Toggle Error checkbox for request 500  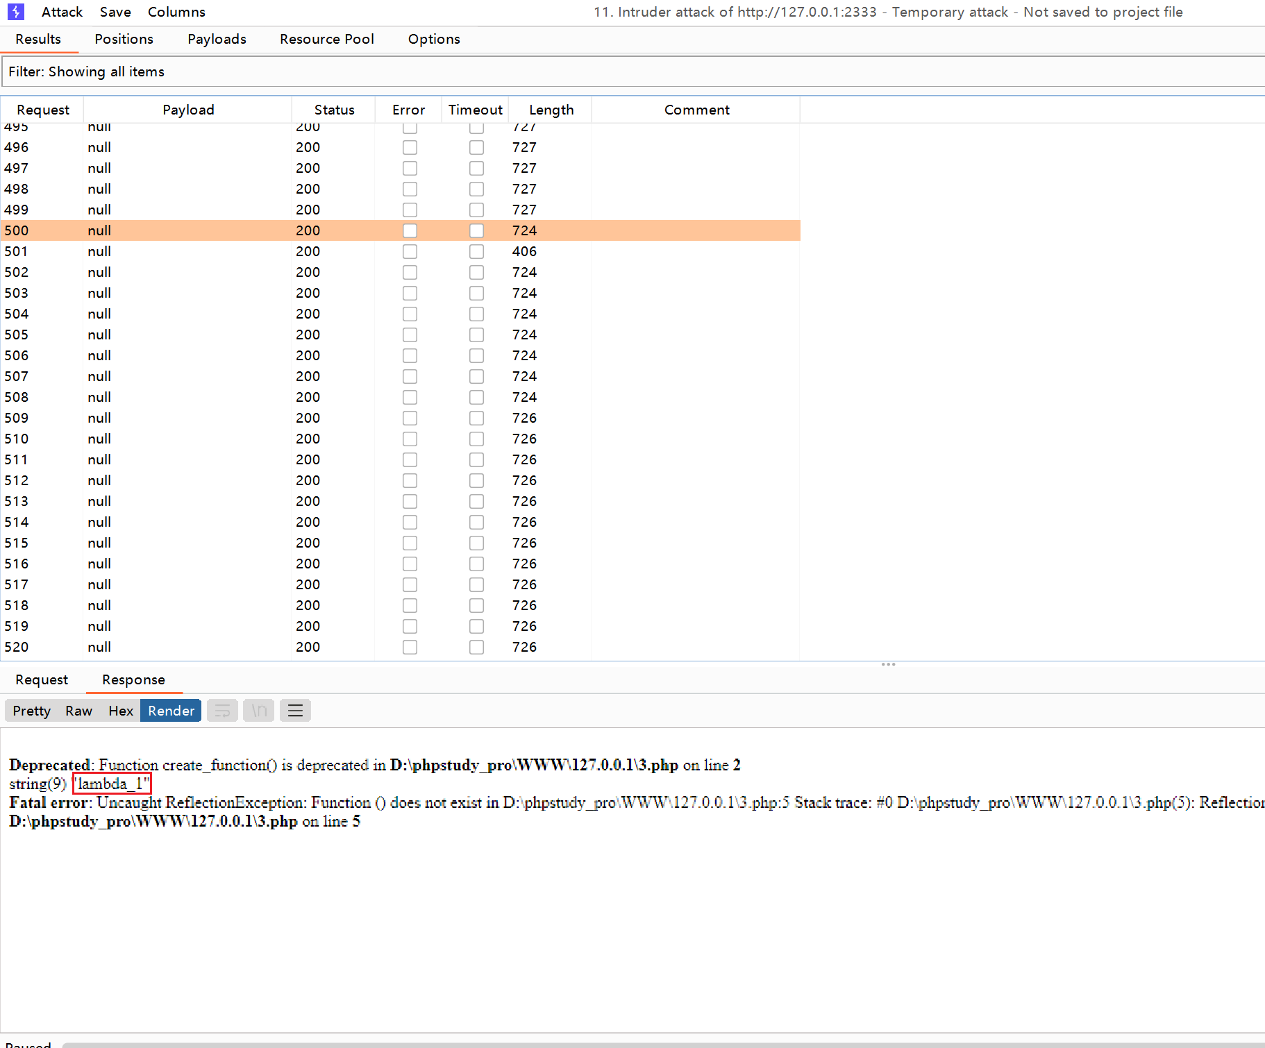[x=410, y=230]
